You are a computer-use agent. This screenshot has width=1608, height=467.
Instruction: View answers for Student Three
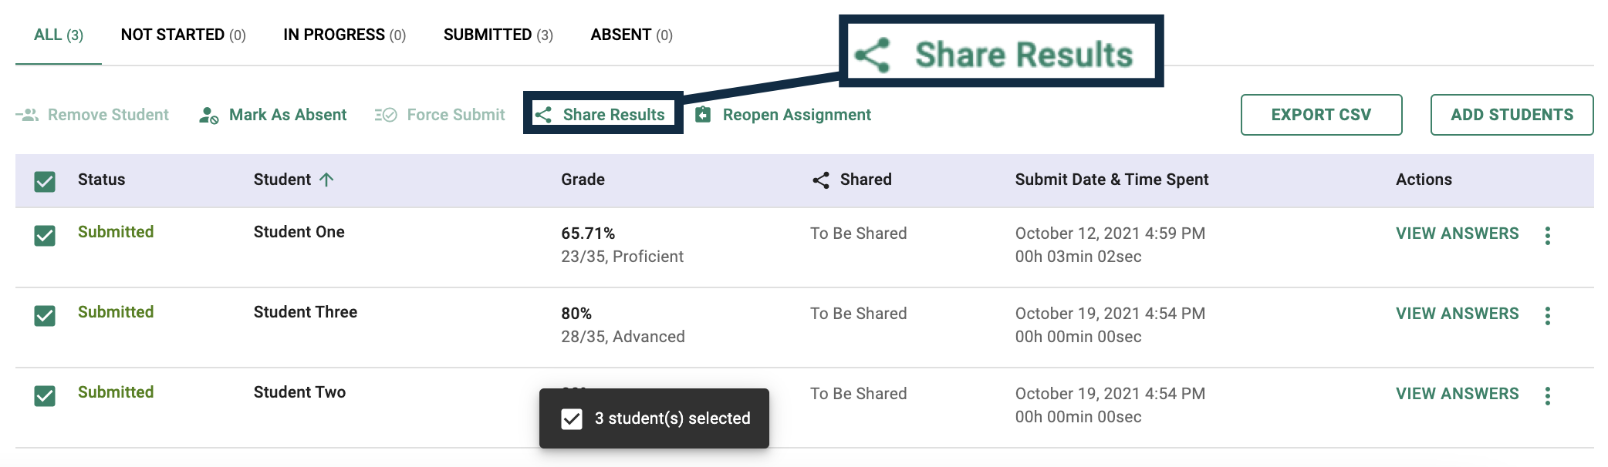pyautogui.click(x=1457, y=314)
